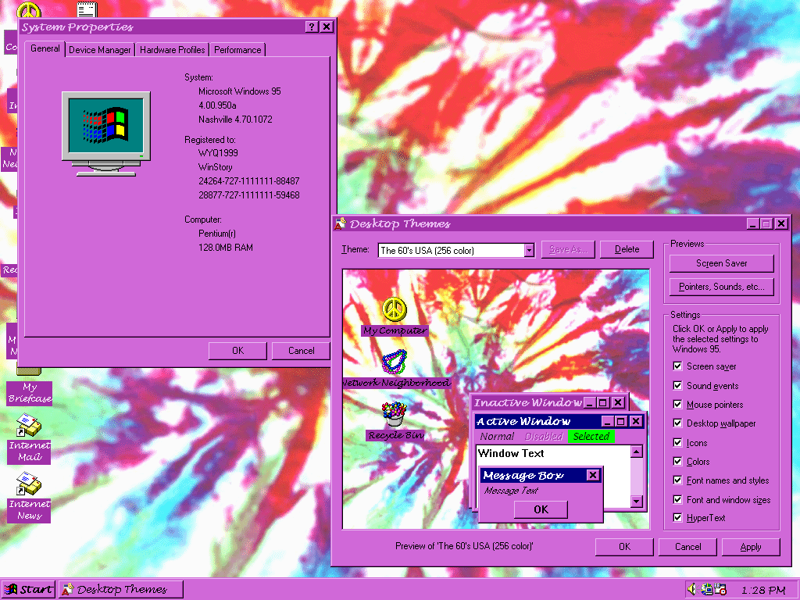This screenshot has height=600, width=800.
Task: Click OK in System Properties
Action: click(x=237, y=351)
